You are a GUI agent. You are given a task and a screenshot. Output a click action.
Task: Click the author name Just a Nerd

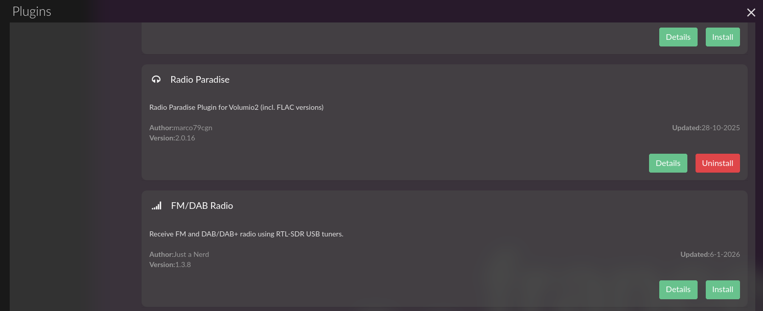click(x=192, y=254)
